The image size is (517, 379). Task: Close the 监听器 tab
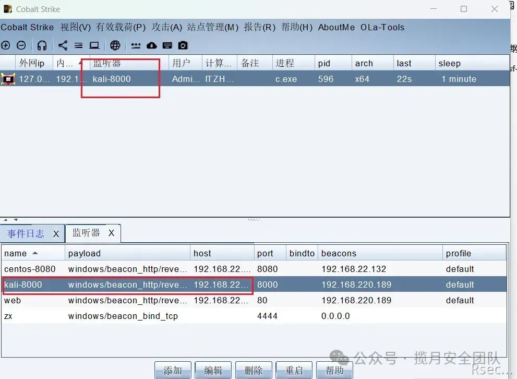coord(112,233)
